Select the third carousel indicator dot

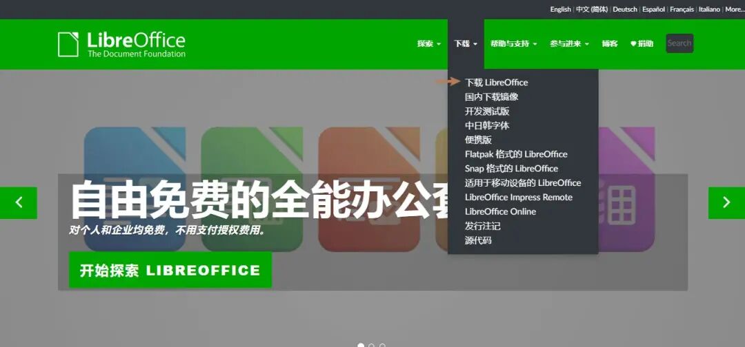(x=382, y=346)
